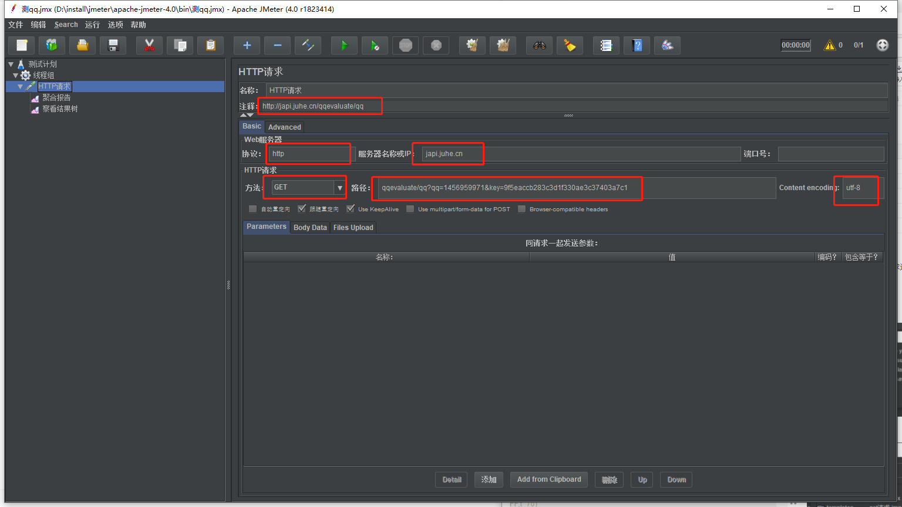902x507 pixels.
Task: Click the Detail button
Action: pos(452,479)
